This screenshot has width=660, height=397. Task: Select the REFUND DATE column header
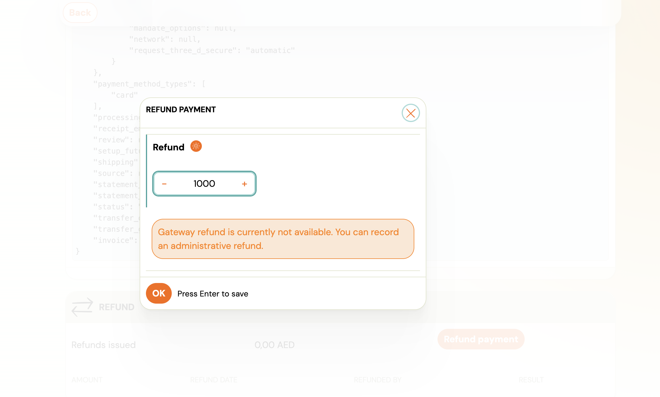(x=214, y=380)
